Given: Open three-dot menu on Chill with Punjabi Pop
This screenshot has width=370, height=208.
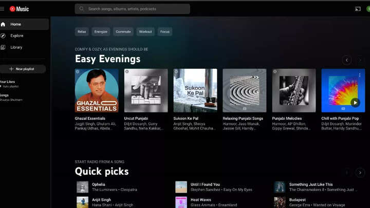Looking at the screenshot, I should click(360, 75).
